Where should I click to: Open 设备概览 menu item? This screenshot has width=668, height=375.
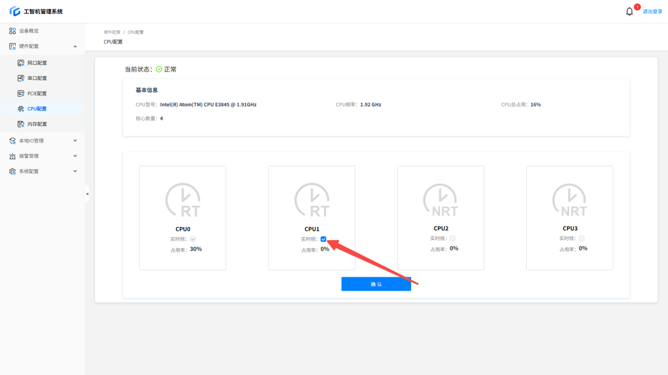tap(42, 31)
